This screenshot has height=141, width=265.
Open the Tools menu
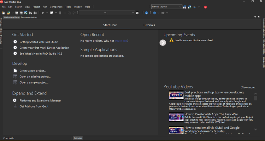(x=68, y=7)
